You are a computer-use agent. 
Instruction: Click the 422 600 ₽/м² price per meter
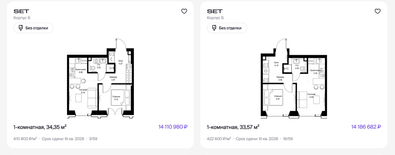click(x=219, y=139)
